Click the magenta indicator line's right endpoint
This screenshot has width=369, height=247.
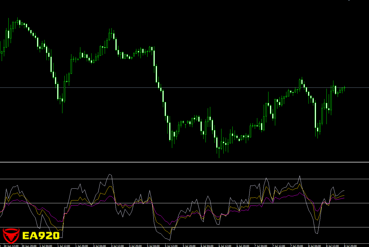(x=344, y=198)
